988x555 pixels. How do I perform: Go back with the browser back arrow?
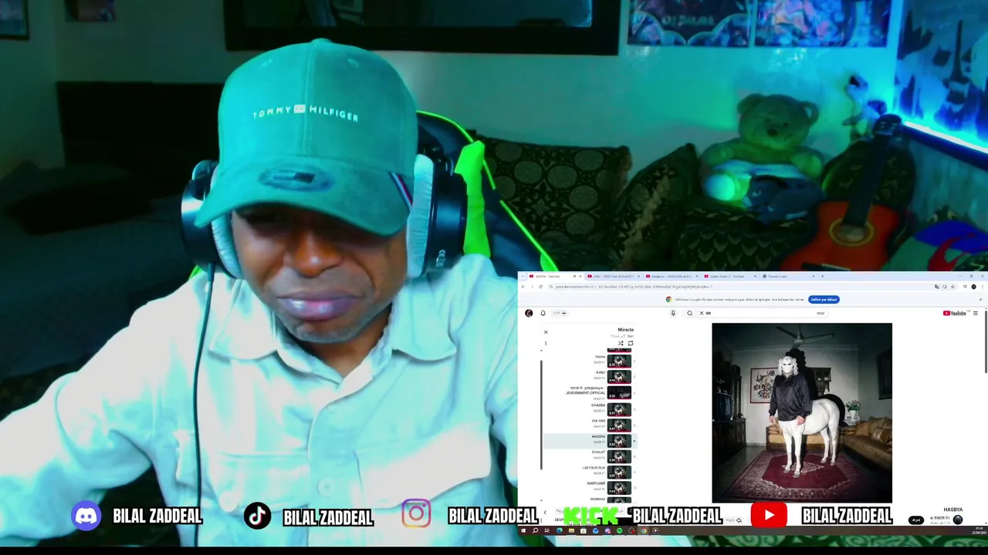523,287
